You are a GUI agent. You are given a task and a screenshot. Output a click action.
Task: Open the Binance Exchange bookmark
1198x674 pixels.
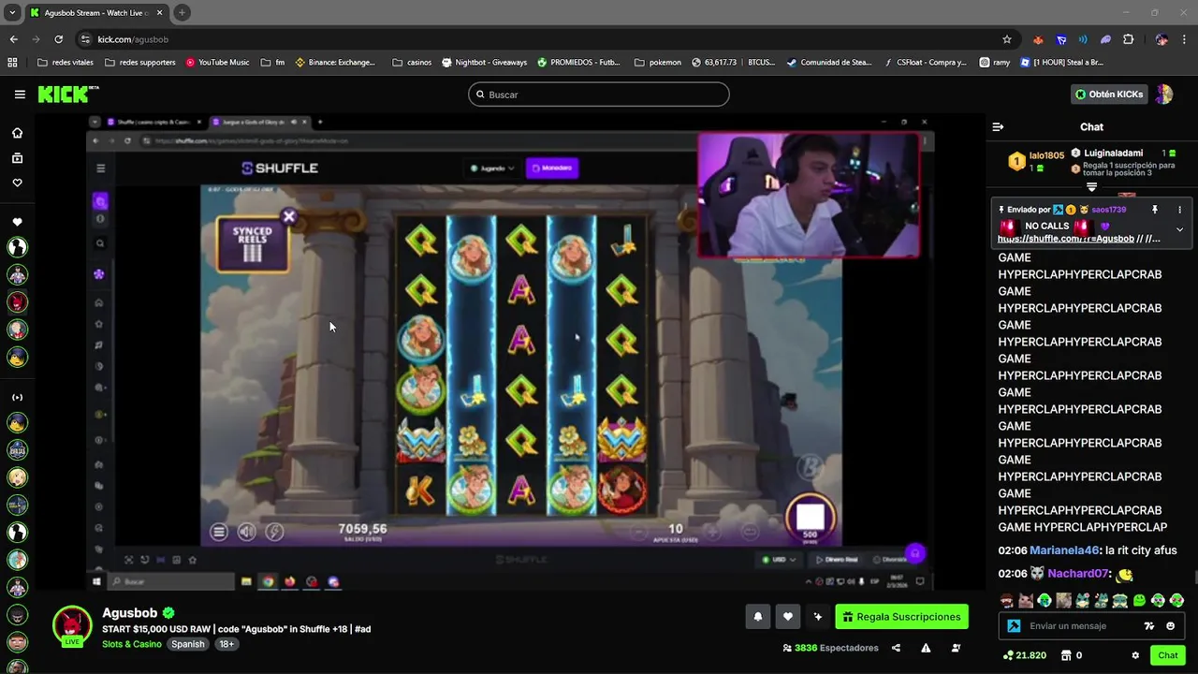point(335,63)
